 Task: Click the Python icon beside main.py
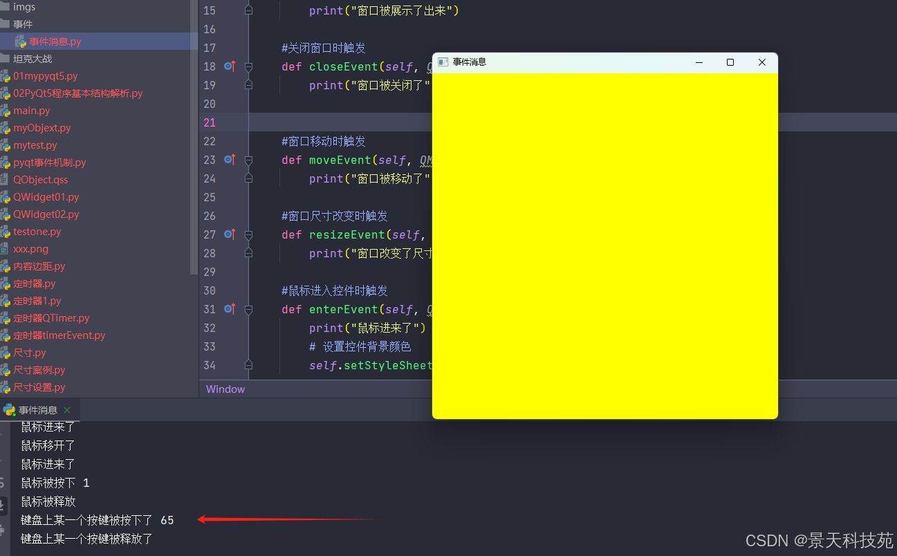(x=5, y=111)
